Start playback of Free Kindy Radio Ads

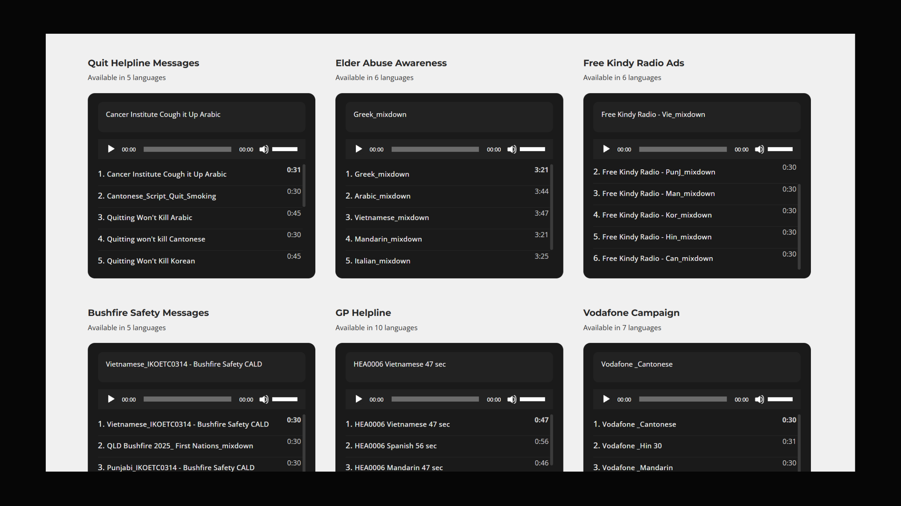pos(606,149)
